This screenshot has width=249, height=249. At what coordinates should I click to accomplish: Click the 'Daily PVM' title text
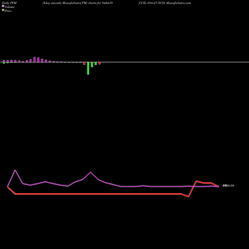(x=9, y=3)
